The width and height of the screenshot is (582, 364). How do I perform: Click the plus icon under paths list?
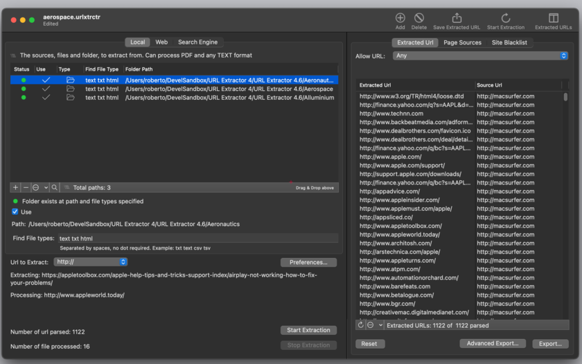tap(15, 188)
